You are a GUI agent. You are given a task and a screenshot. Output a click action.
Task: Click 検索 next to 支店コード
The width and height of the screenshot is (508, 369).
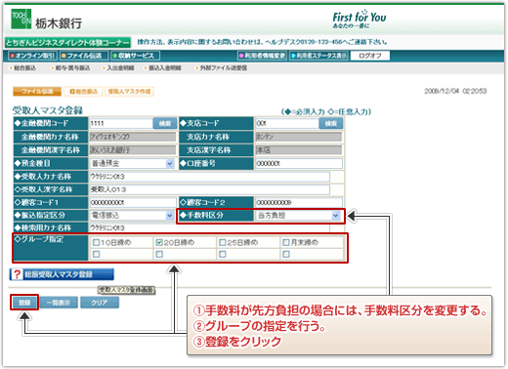[330, 123]
